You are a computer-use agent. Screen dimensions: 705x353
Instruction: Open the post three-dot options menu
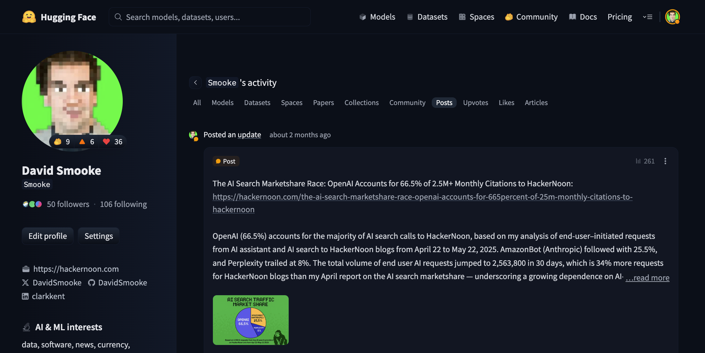click(665, 161)
